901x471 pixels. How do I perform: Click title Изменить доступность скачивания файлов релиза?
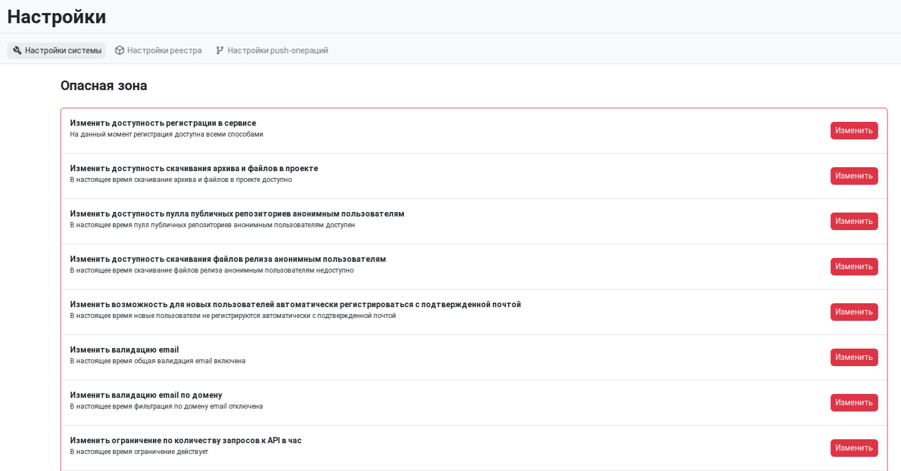tap(228, 259)
